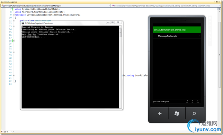The image size is (223, 135).
Task: Open the document window position dropdown arrow
Action: point(214,2)
